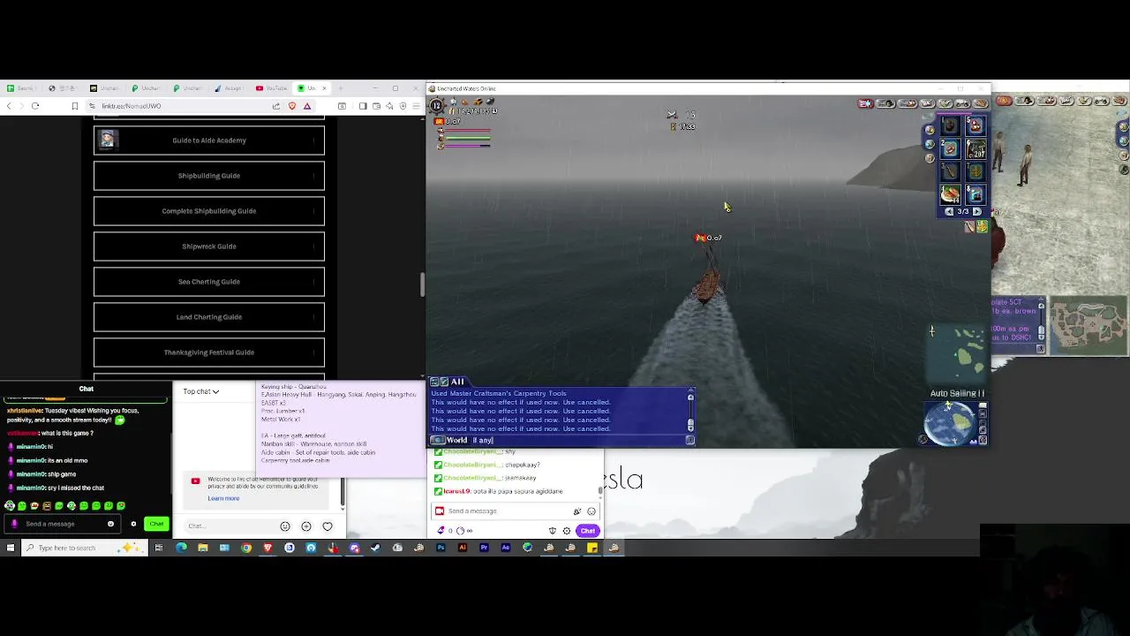Click the heart icon in YouTube chat

pos(328,526)
